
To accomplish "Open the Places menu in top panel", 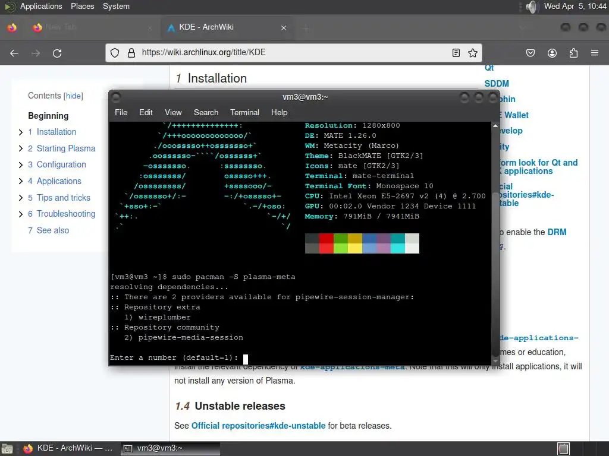I will tap(82, 6).
